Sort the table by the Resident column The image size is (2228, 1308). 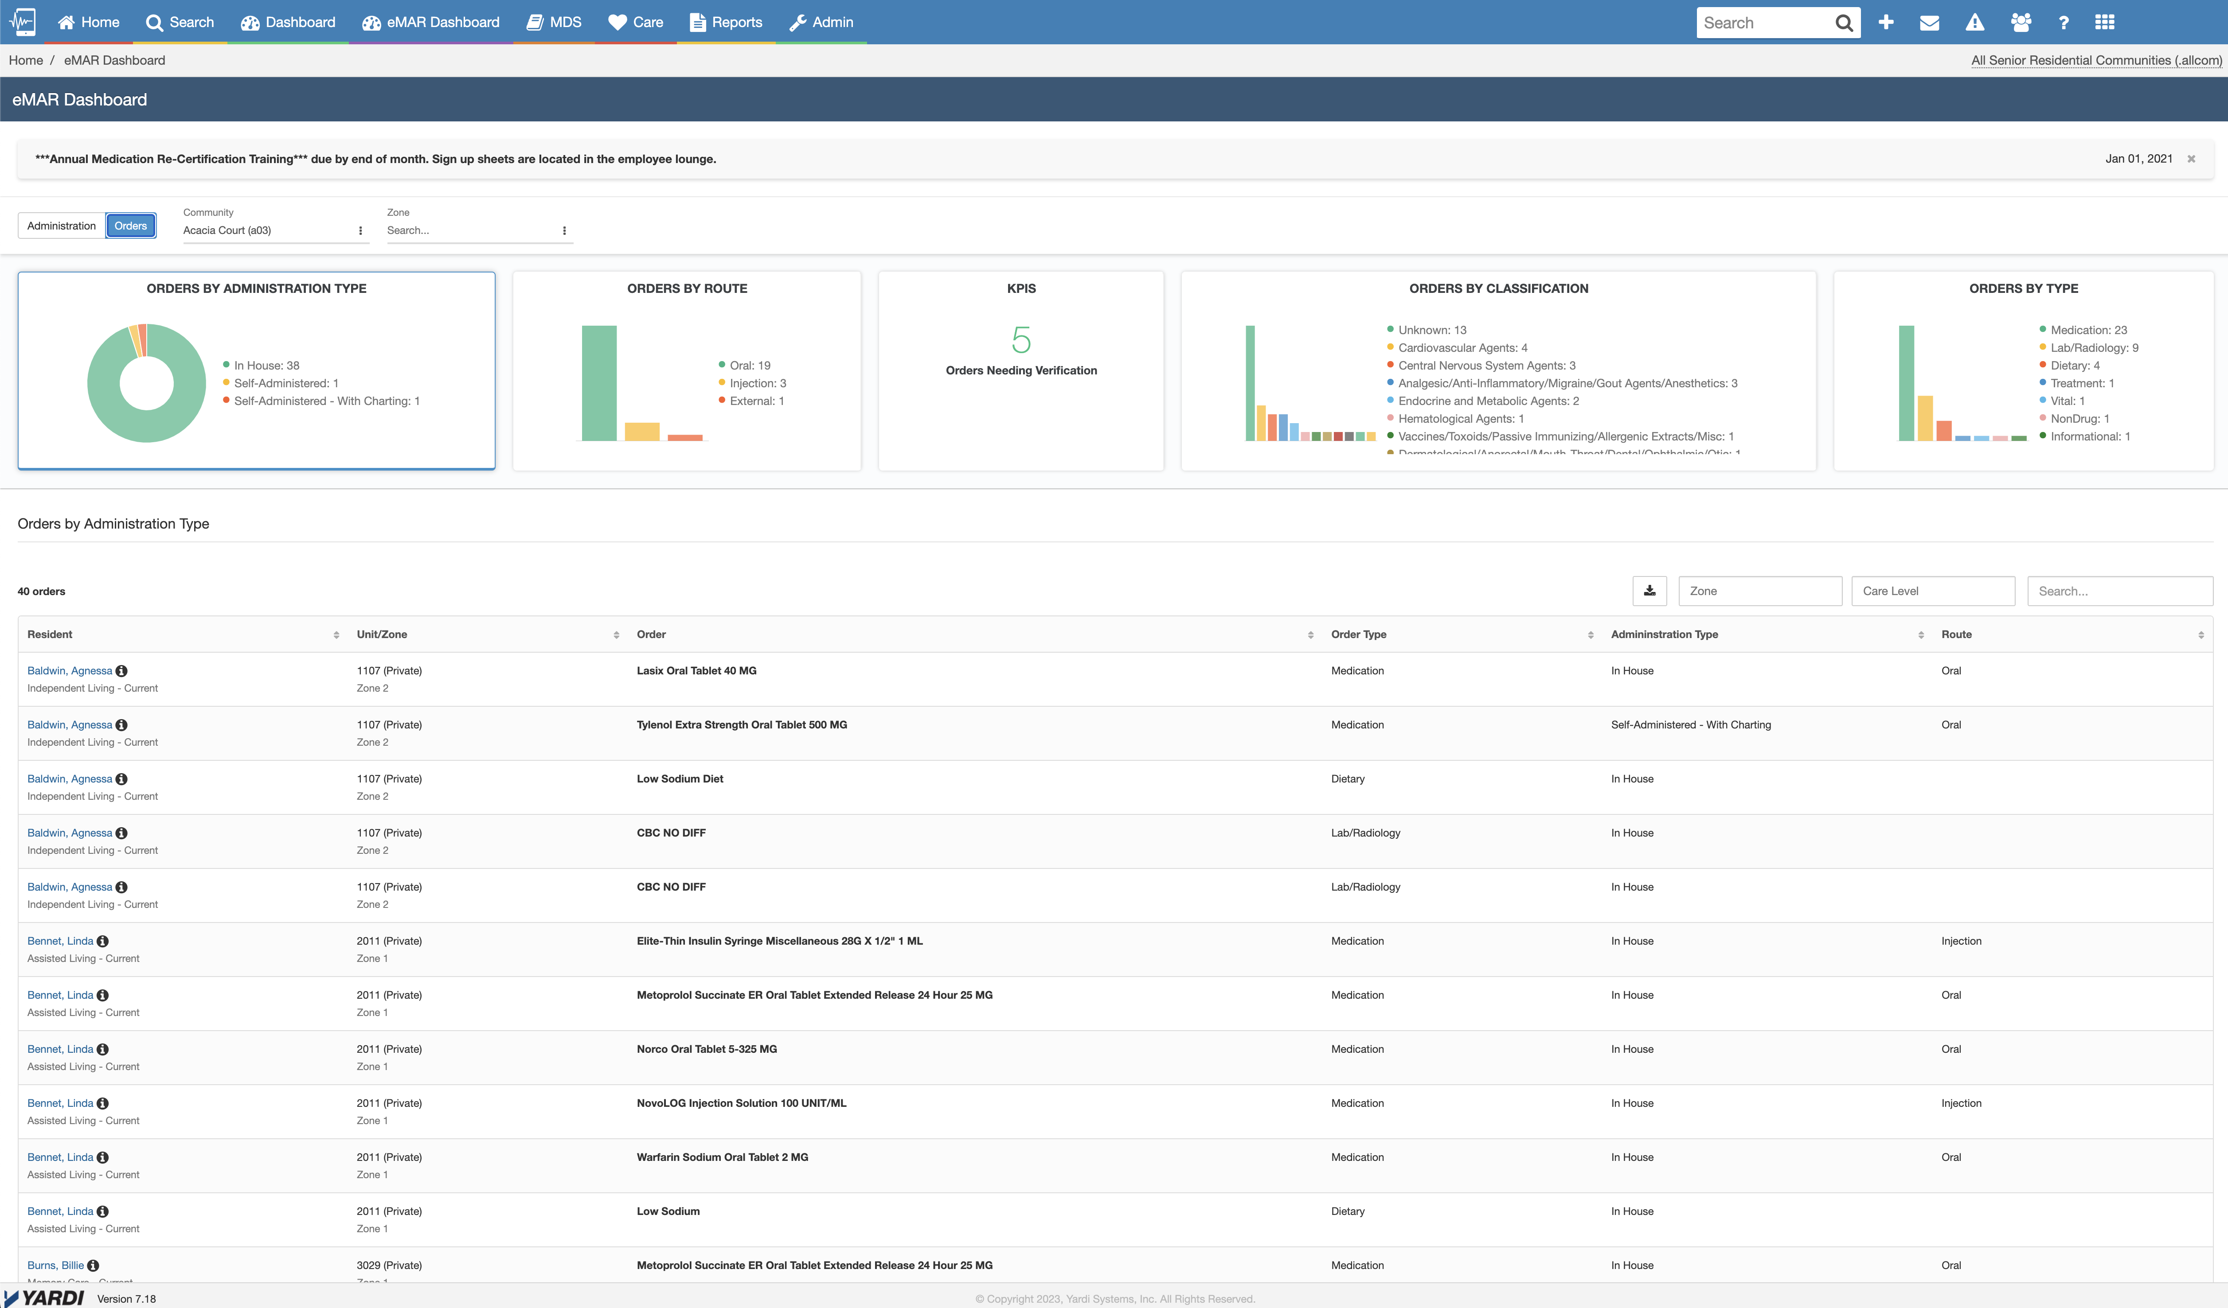[336, 634]
